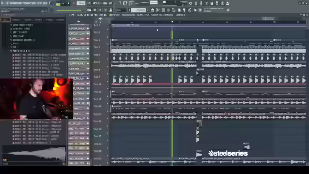309x174 pixels.
Task: Click the audio clip waveform icon in picker
Action: pos(79,21)
